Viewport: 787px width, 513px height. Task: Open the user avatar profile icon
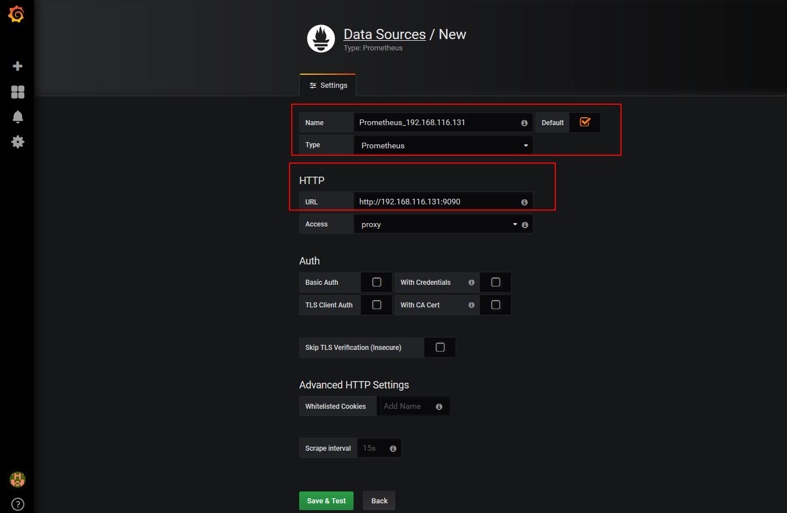coord(18,480)
